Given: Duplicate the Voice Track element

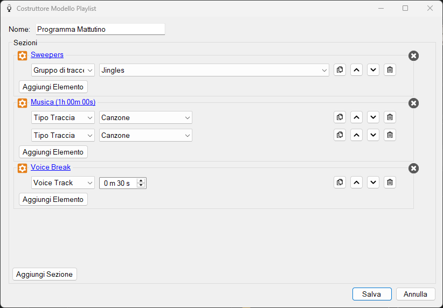Looking at the screenshot, I should (340, 183).
